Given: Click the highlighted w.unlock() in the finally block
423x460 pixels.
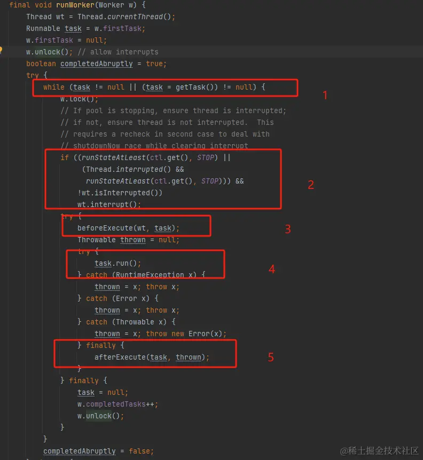Looking at the screenshot, I should point(101,416).
